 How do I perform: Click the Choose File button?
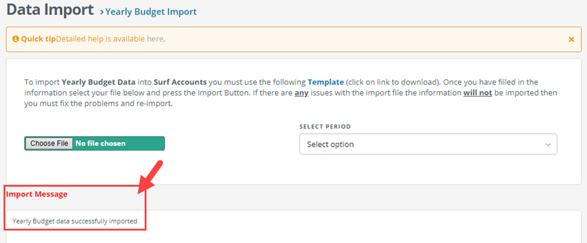49,143
